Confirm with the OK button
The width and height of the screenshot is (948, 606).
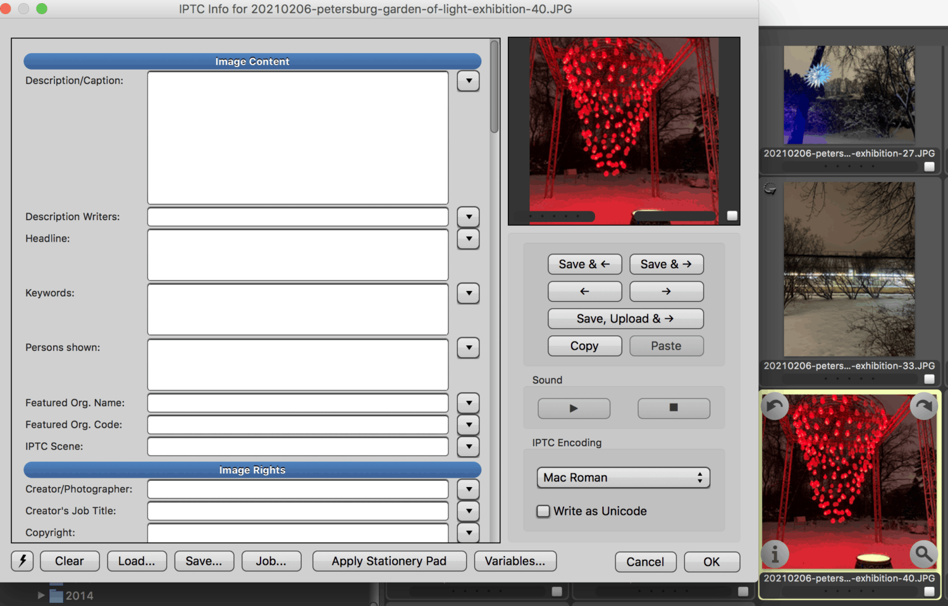click(712, 562)
